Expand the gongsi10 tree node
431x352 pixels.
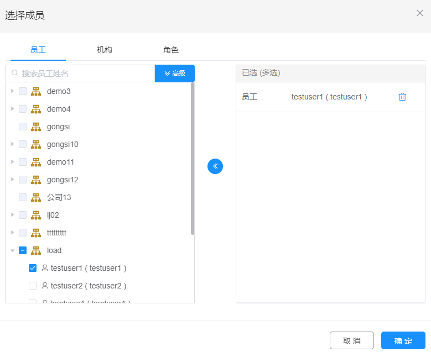click(x=13, y=144)
